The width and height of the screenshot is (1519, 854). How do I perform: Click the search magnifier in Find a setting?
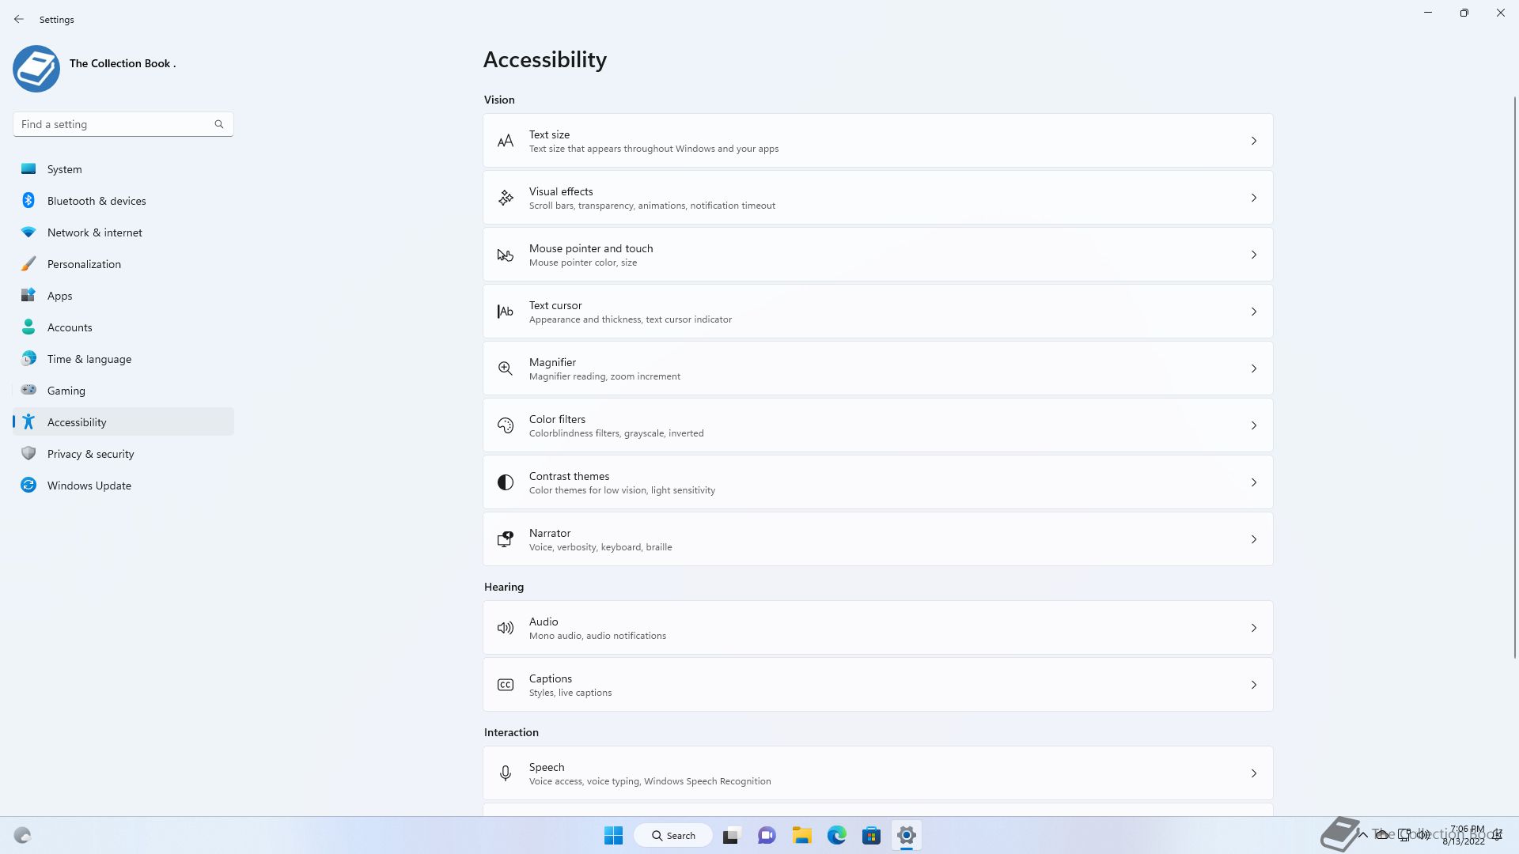click(x=219, y=124)
